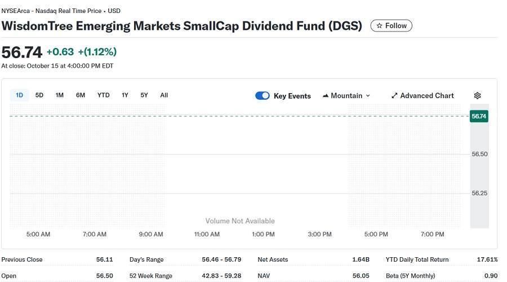Viewport: 507px width, 282px height.
Task: Switch chart to 6M range
Action: (81, 95)
